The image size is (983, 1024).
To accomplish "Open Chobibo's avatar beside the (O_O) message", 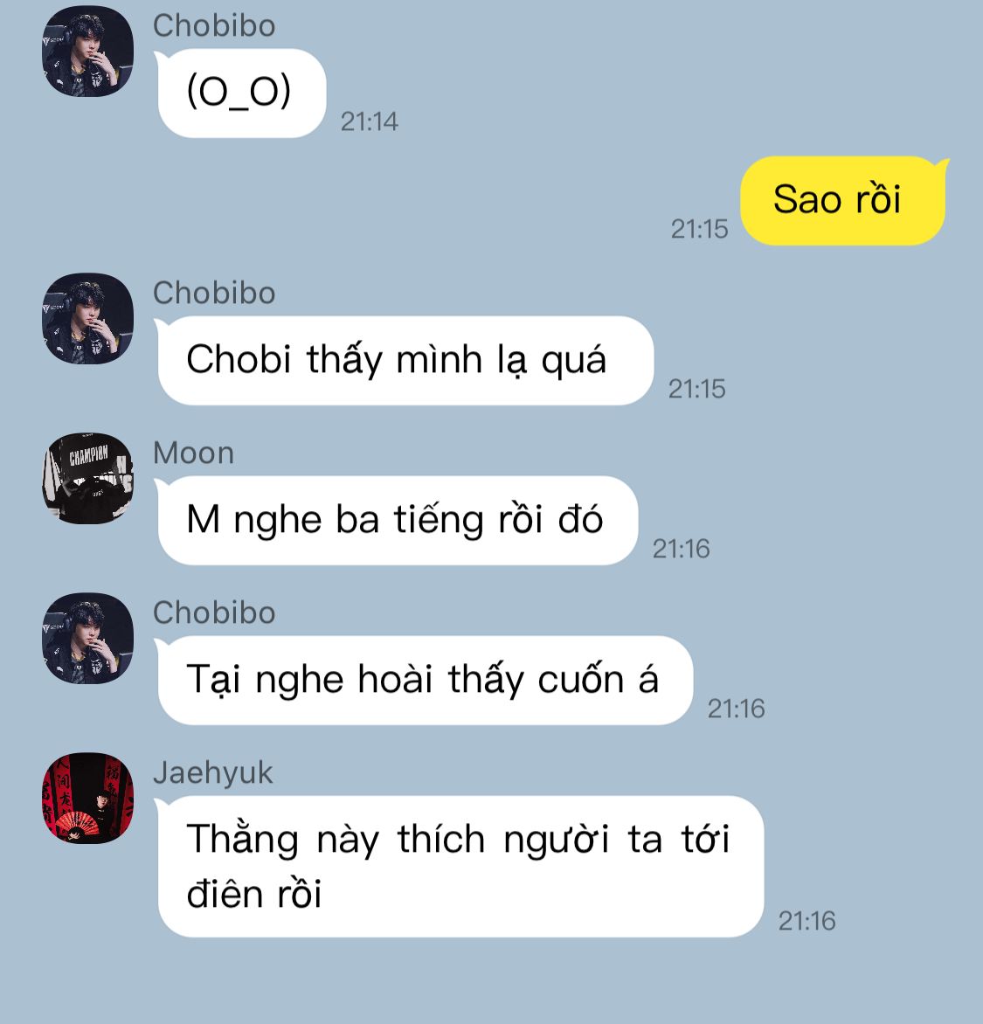I will click(87, 51).
